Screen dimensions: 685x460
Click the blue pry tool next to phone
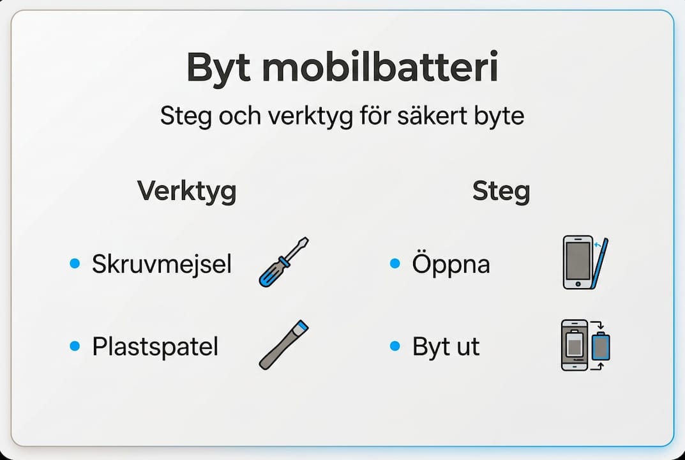(x=601, y=263)
